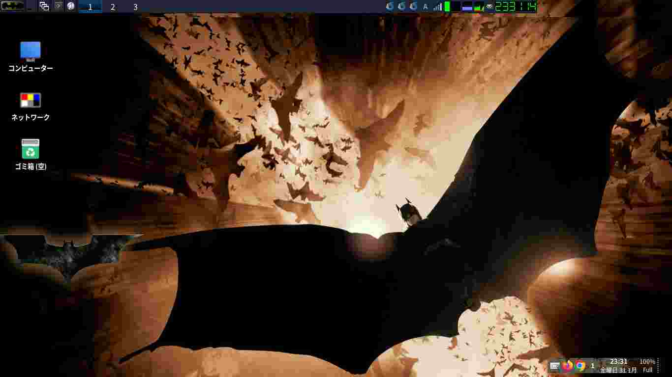This screenshot has width=672, height=377.
Task: Switch to workspace 3
Action: click(x=135, y=7)
